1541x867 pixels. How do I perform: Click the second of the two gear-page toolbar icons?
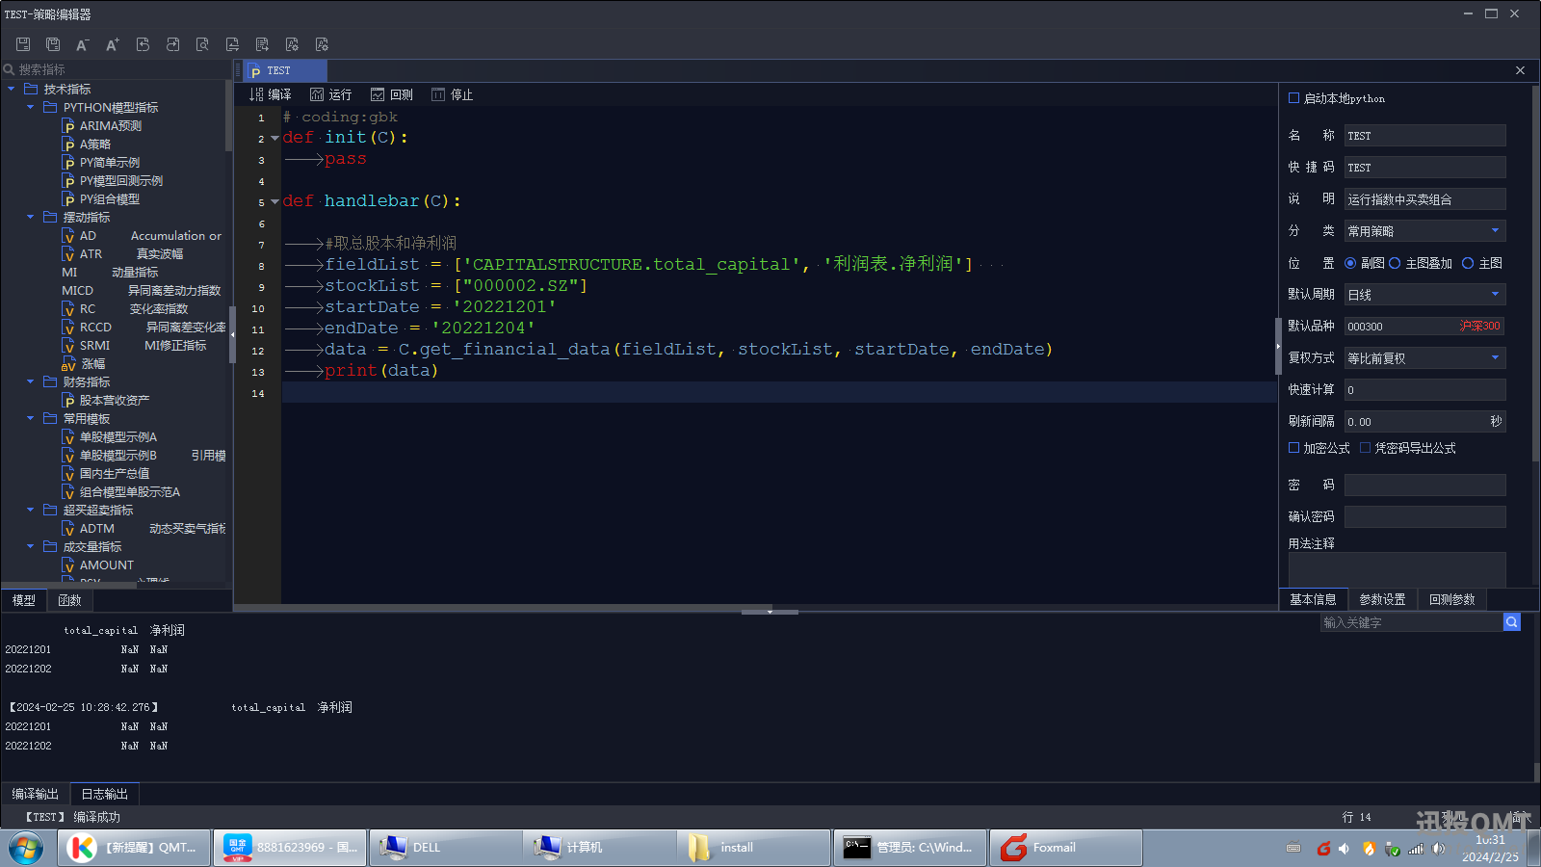(322, 44)
